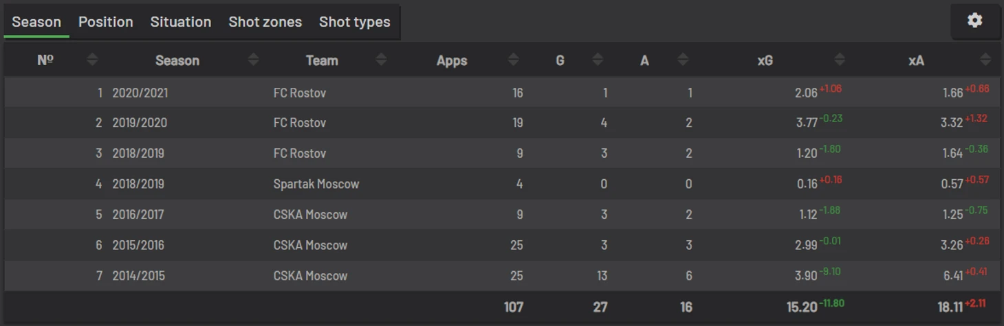Click the 2019/2020 season entry
Screen dimensions: 1004x326
[x=140, y=123]
